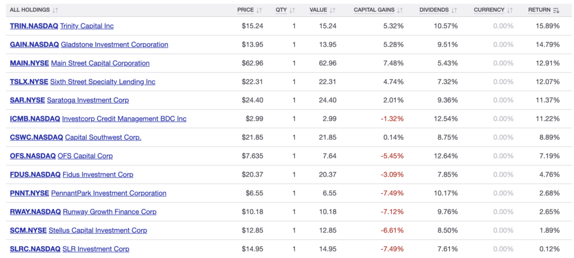The width and height of the screenshot is (574, 258).
Task: Click Runway Growth Finance Corp link
Action: click(x=109, y=212)
